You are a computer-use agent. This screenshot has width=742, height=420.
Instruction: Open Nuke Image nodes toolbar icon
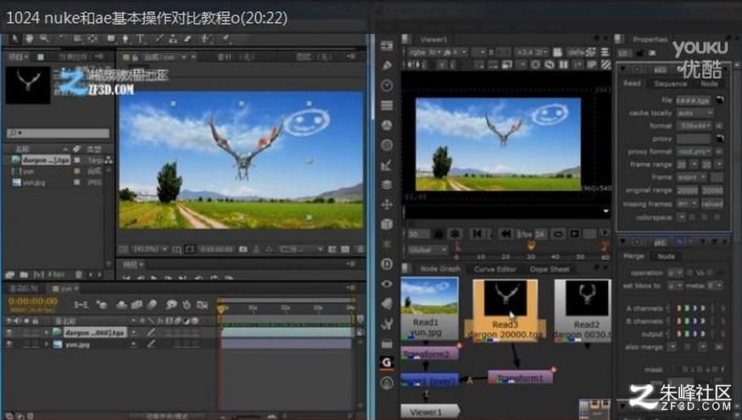[x=387, y=46]
